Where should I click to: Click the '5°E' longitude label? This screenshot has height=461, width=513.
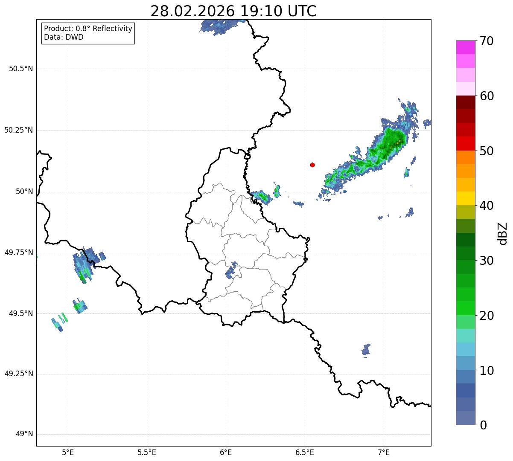tap(68, 452)
